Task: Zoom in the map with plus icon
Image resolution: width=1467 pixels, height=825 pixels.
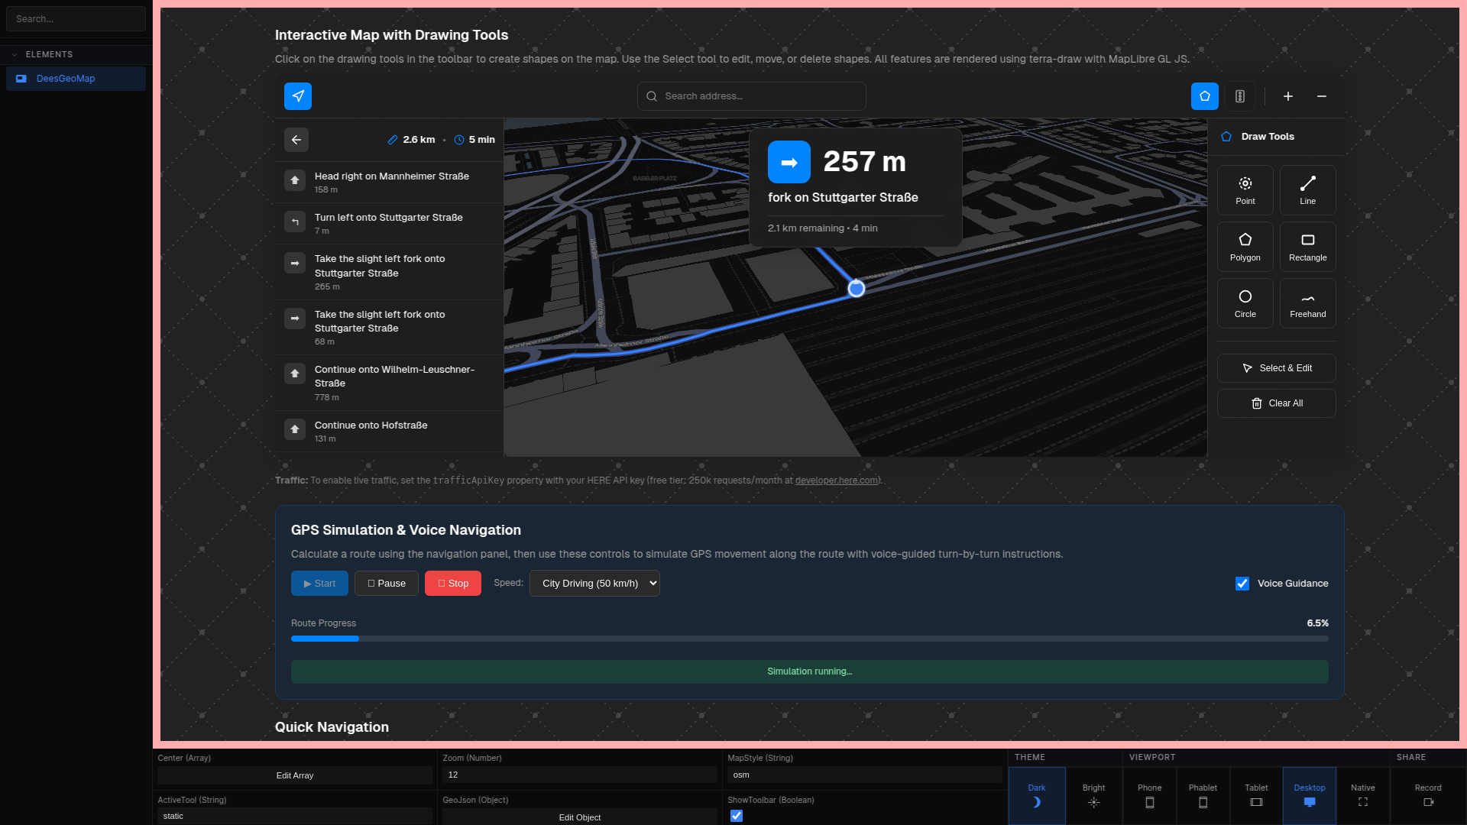Action: (1287, 96)
